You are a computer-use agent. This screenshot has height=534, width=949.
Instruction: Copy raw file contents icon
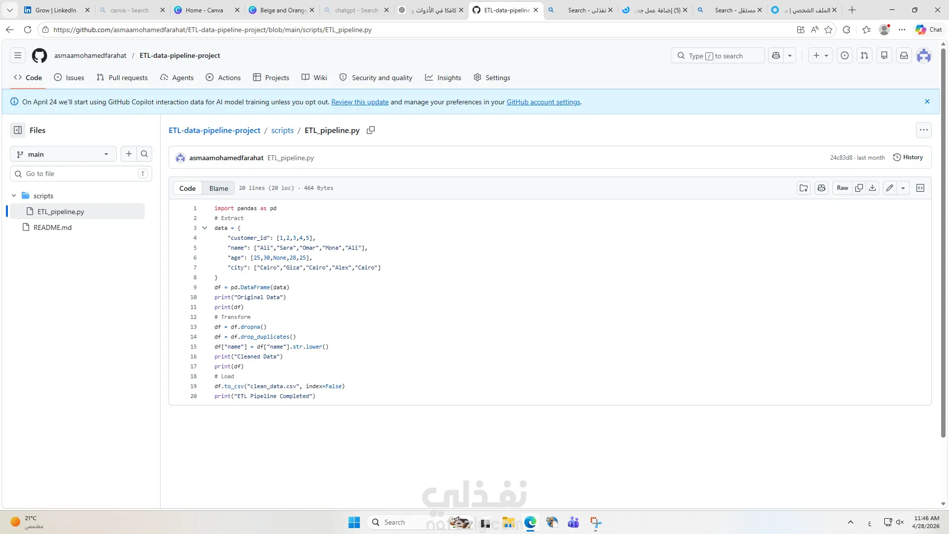859,188
